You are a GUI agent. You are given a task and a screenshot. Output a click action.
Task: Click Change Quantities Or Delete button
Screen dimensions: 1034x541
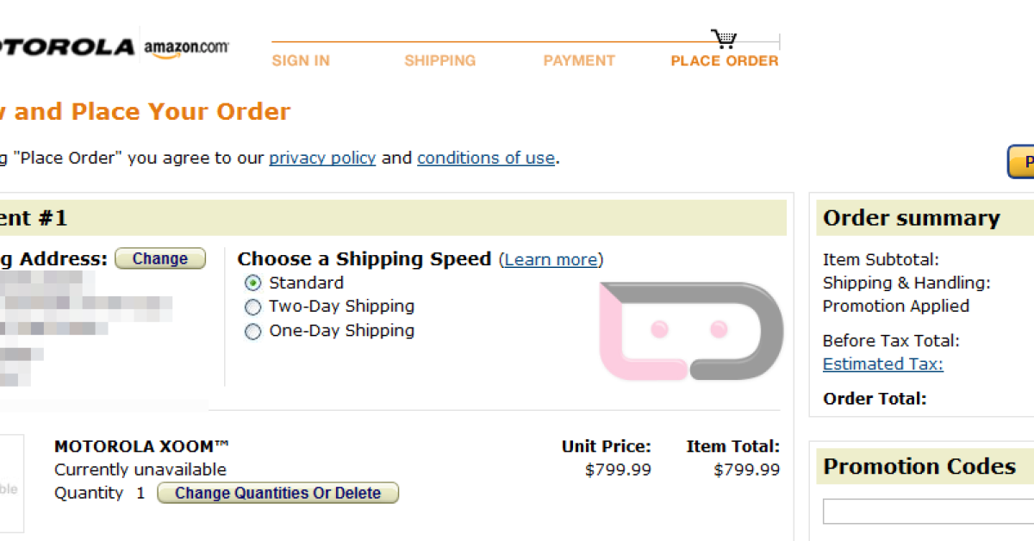click(x=277, y=494)
